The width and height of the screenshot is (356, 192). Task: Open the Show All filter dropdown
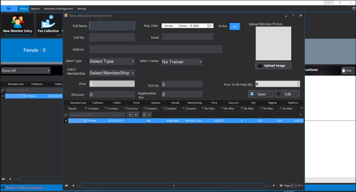pos(49,70)
